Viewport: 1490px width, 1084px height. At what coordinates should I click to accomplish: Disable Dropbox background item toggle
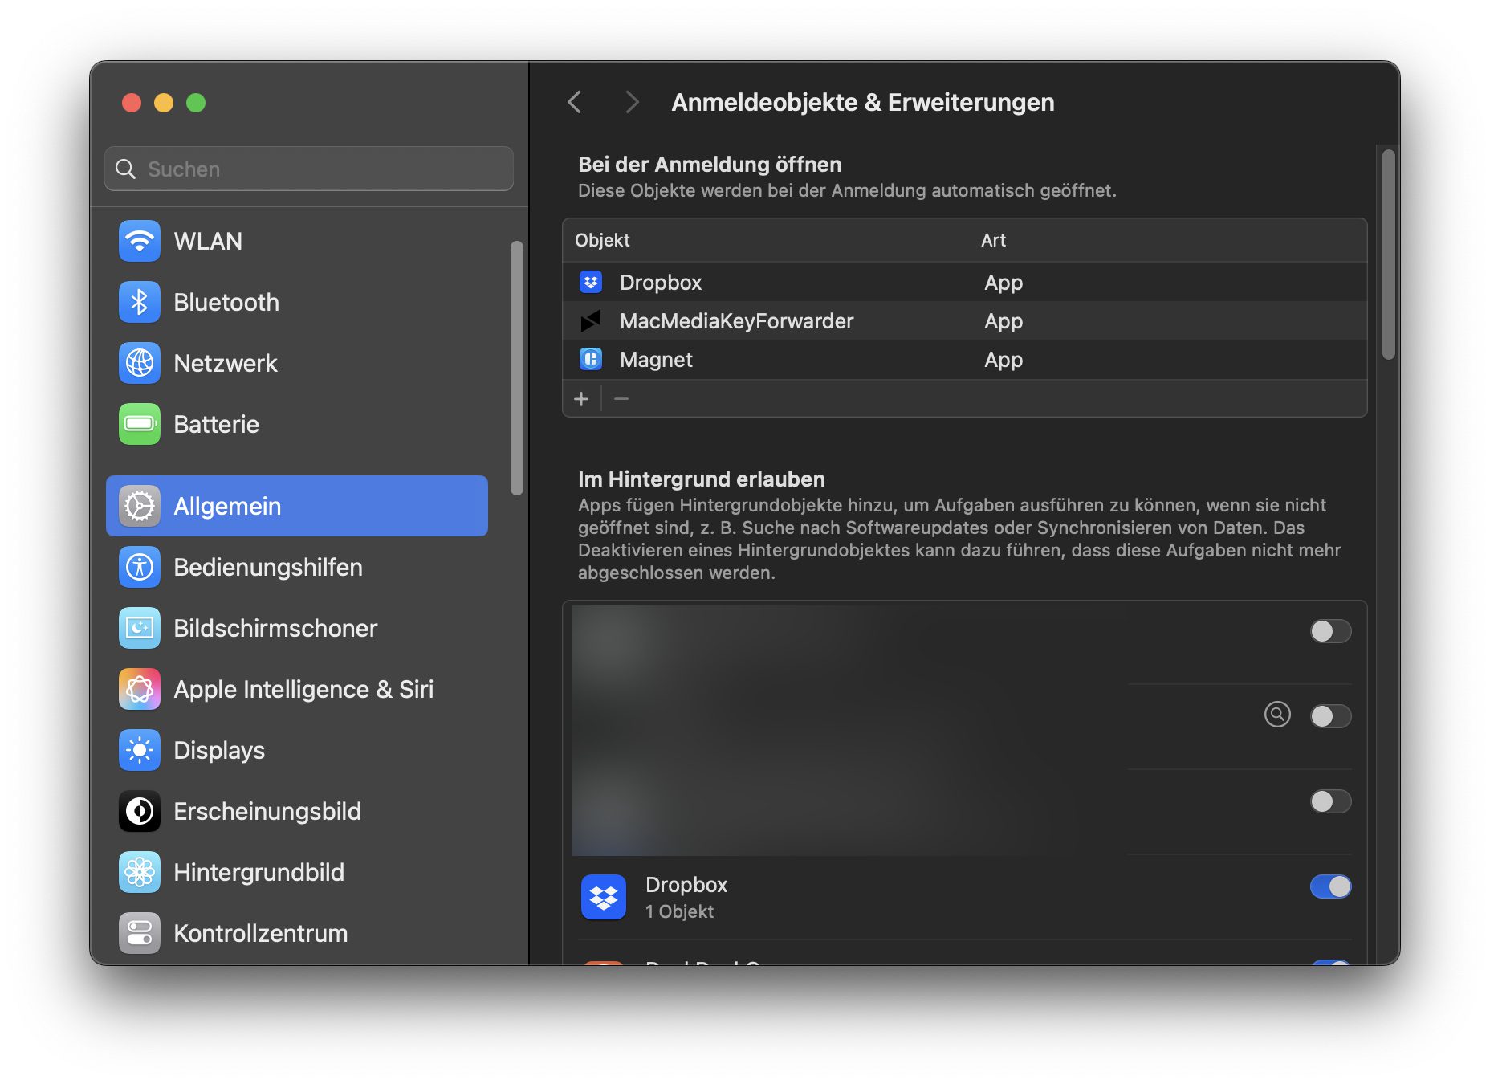[1330, 886]
